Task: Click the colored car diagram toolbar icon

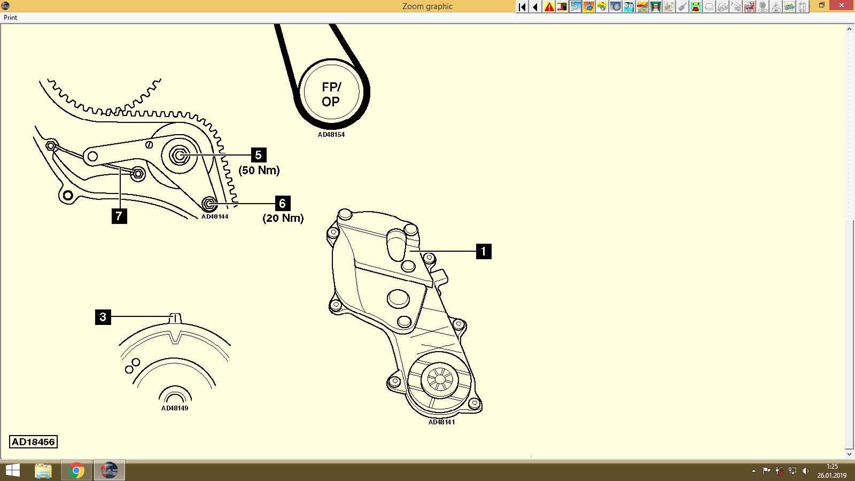Action: click(x=789, y=7)
